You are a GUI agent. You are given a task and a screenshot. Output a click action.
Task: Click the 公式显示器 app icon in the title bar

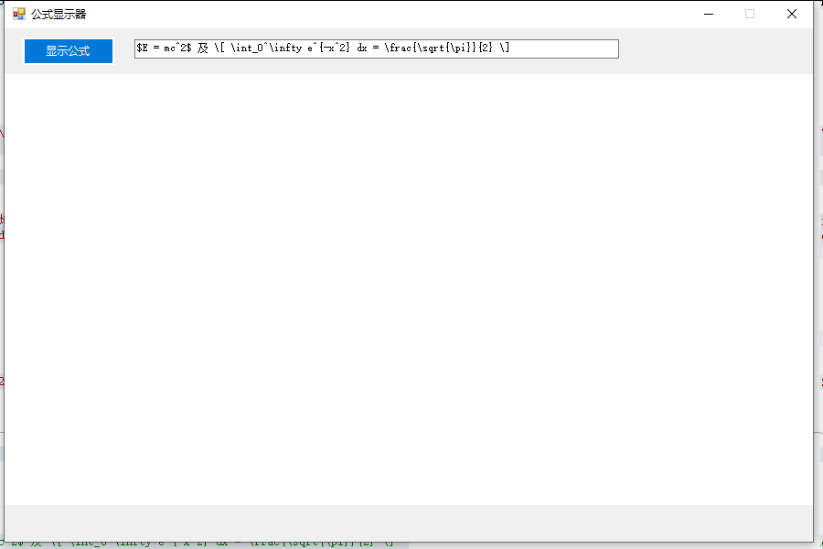point(19,15)
